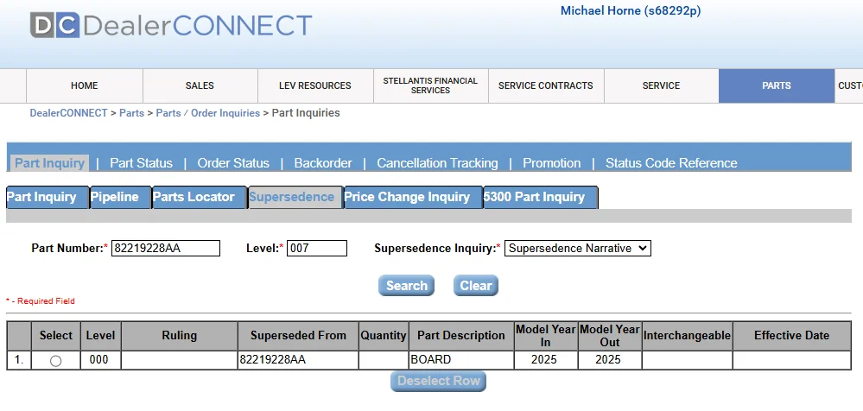Click the Part Number input field
The image size is (863, 411).
pyautogui.click(x=166, y=248)
